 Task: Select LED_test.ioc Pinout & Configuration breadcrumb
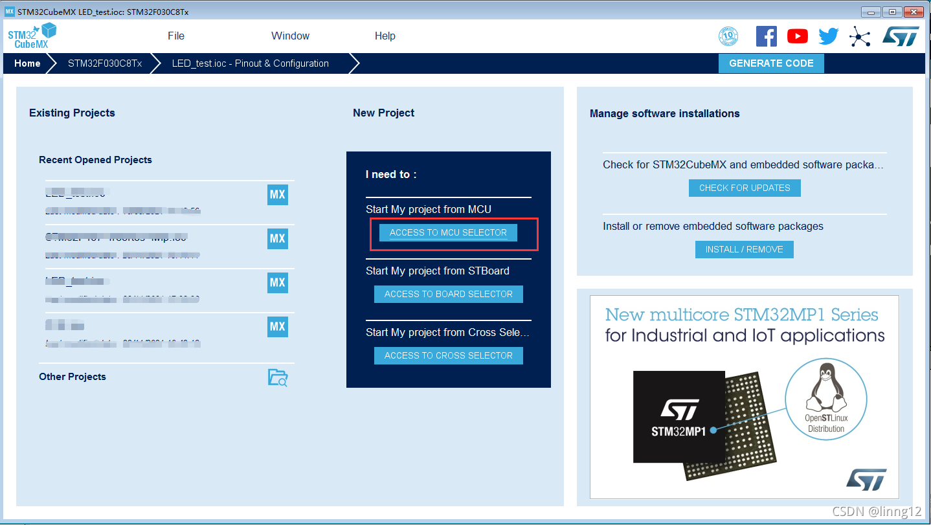(x=251, y=63)
